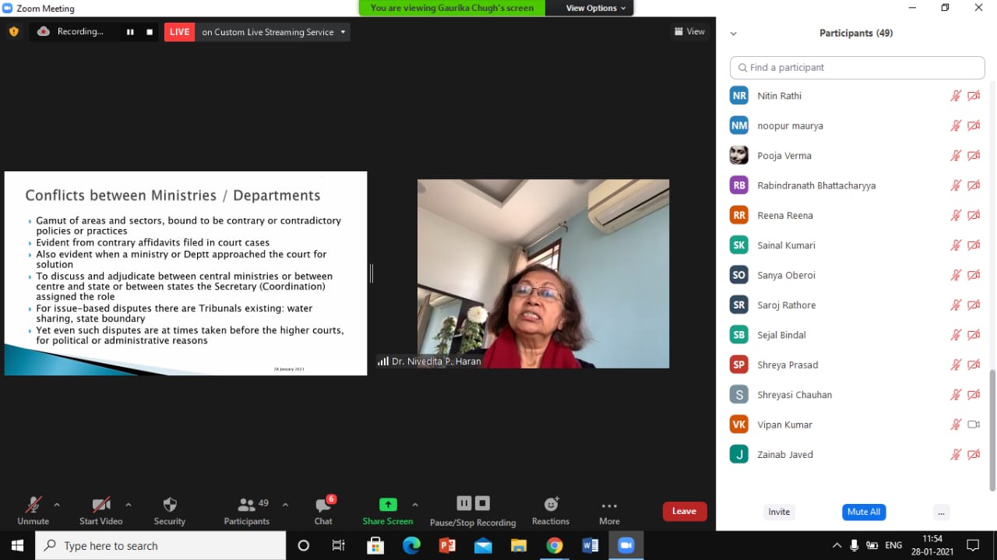Open the Chat panel
The width and height of the screenshot is (997, 560).
323,510
